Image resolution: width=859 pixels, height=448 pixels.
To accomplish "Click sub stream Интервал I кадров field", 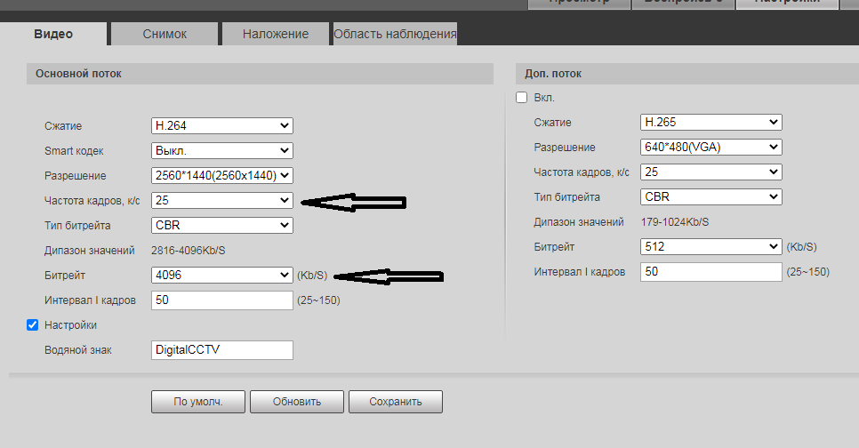I will click(710, 271).
